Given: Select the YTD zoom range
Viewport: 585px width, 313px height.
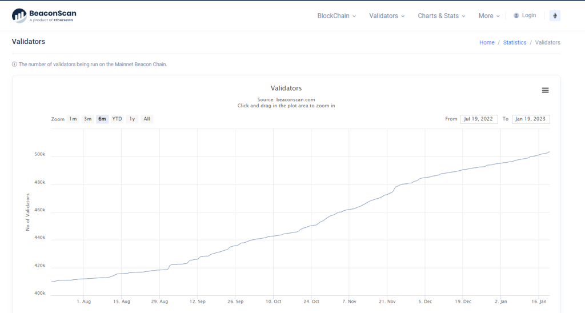Looking at the screenshot, I should [117, 119].
